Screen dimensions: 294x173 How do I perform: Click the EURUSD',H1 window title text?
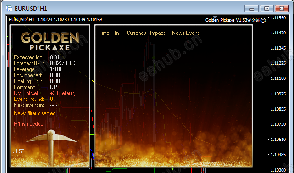pos(31,9)
